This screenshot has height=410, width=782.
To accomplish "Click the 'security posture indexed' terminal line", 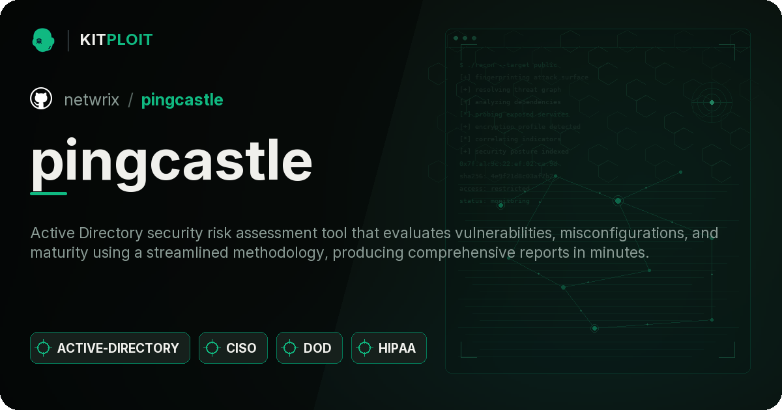I will point(514,152).
